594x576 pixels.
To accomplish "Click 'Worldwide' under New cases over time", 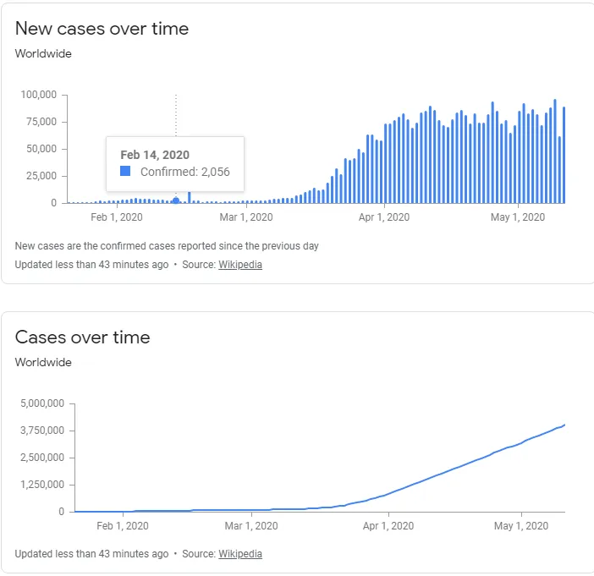I will pyautogui.click(x=43, y=54).
